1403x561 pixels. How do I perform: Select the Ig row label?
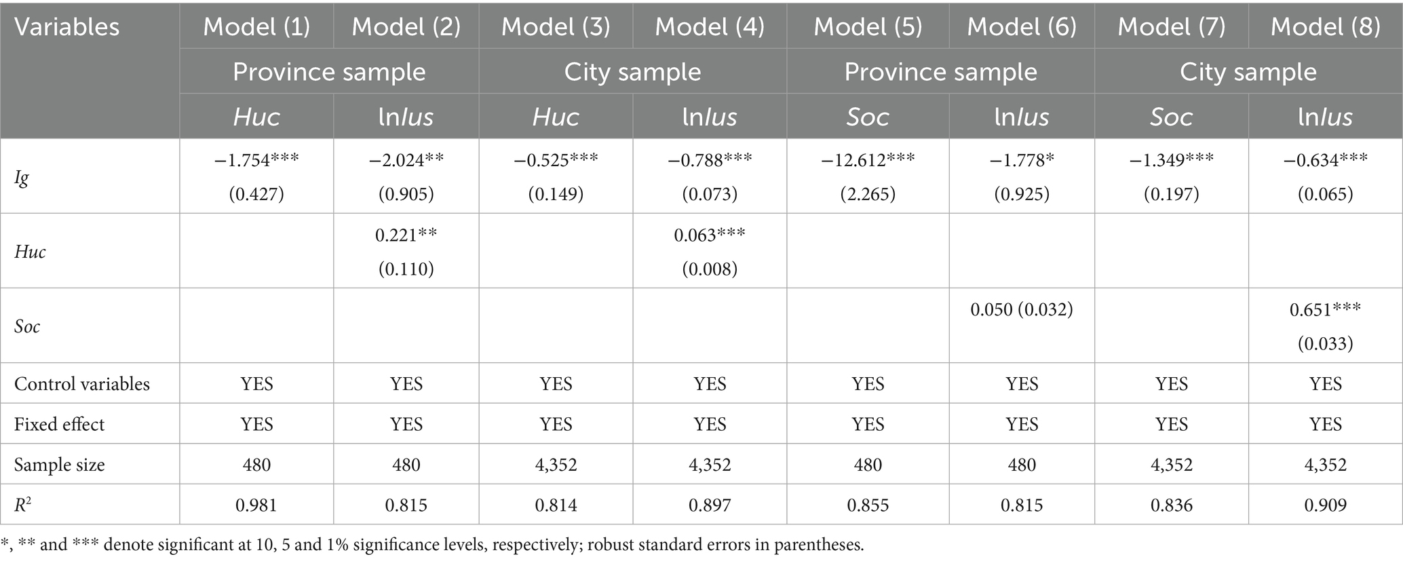[22, 178]
